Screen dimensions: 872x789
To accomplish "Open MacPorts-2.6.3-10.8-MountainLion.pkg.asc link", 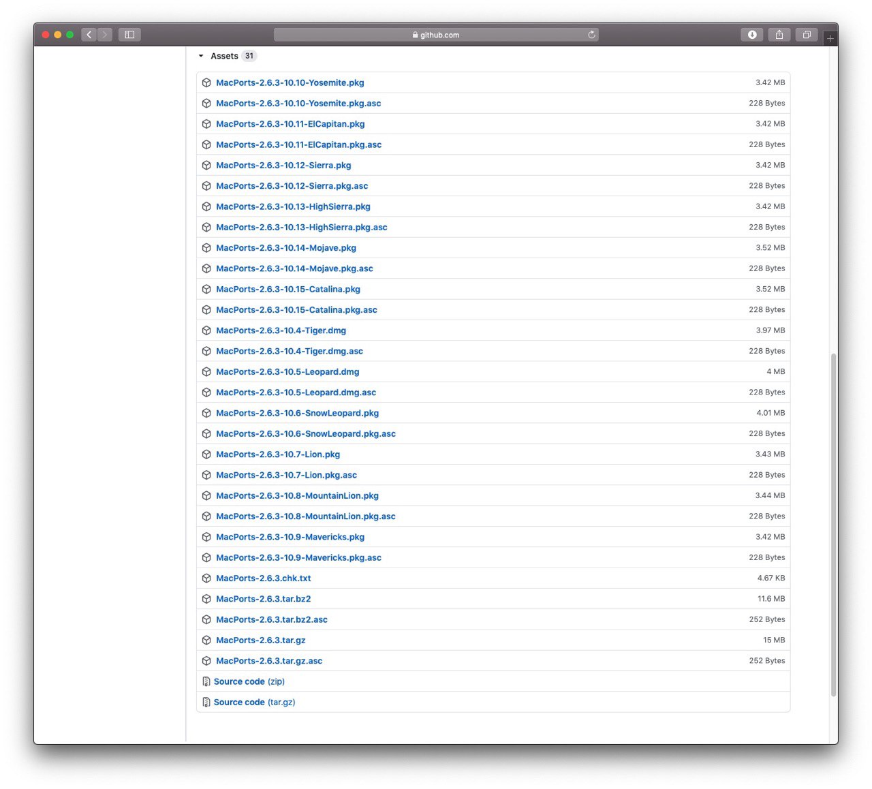I will click(306, 516).
